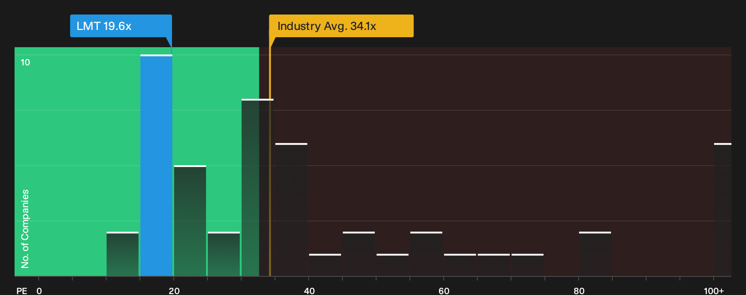Select the histogram bar for PE 35–40
This screenshot has height=295, width=746.
click(291, 210)
